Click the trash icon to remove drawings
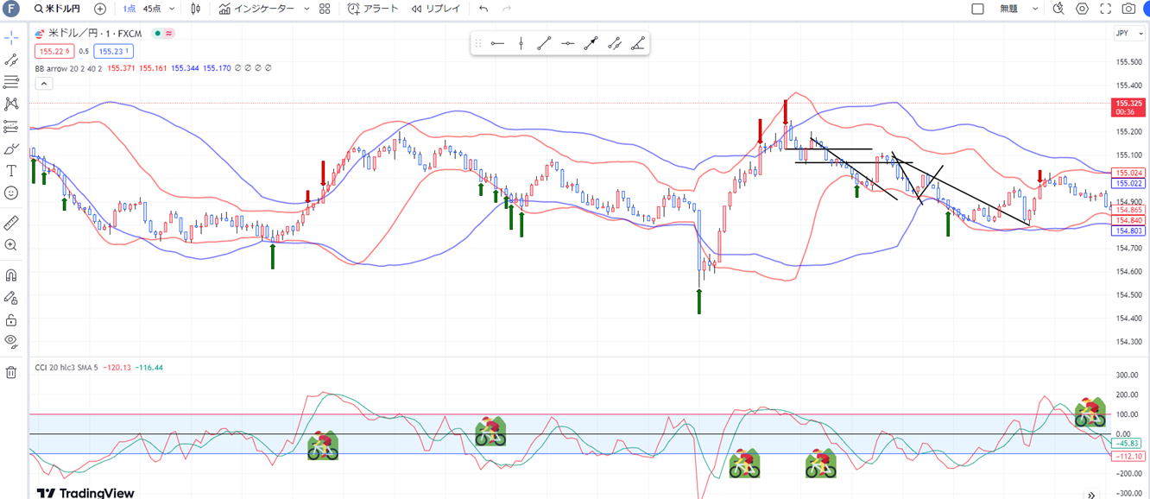The image size is (1150, 499). tap(11, 372)
